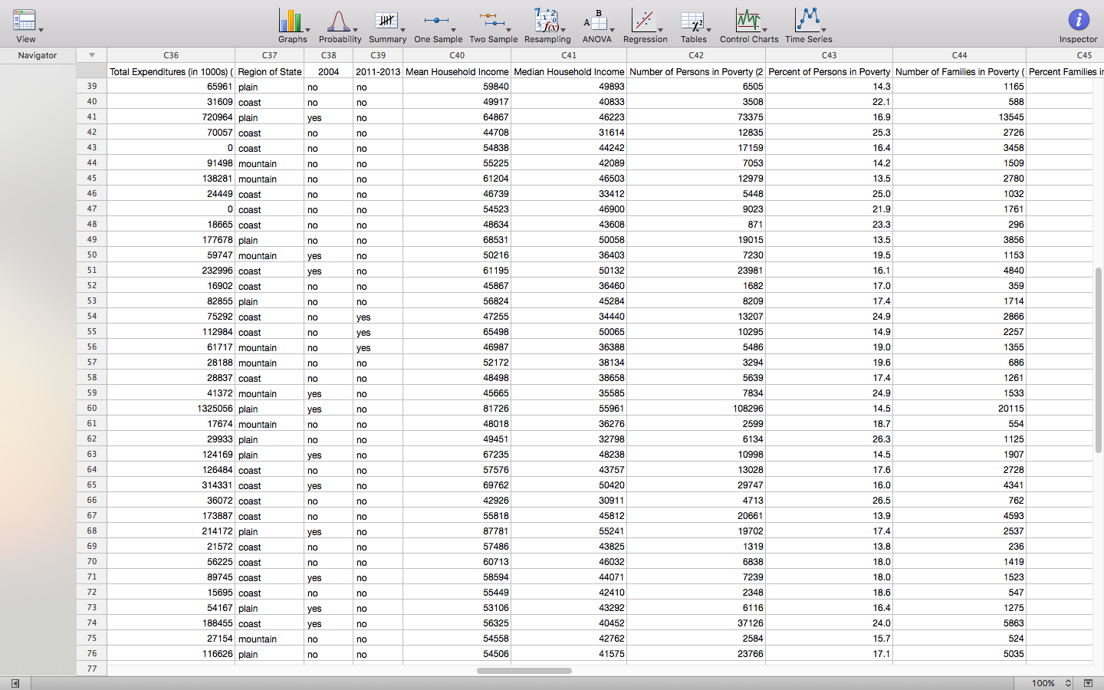Select the cell with value 108296

[x=696, y=409]
